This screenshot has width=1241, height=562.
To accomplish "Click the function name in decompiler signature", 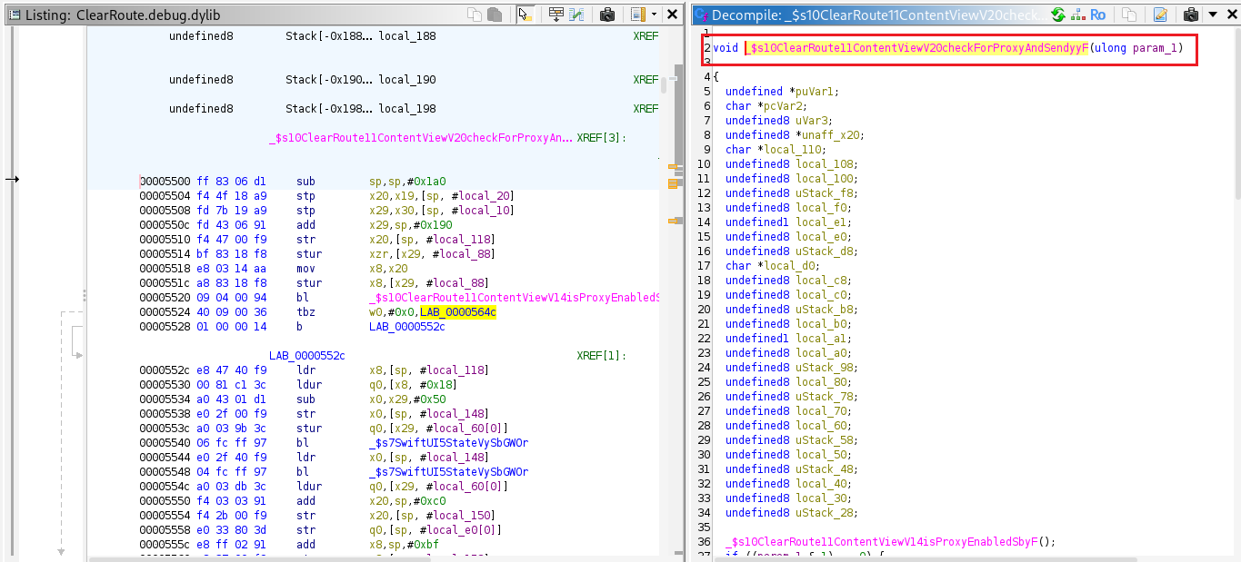I will (916, 48).
